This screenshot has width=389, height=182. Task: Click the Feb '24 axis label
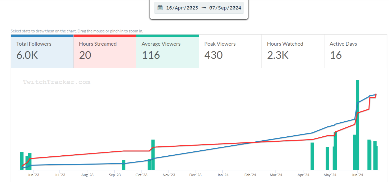pyautogui.click(x=250, y=175)
